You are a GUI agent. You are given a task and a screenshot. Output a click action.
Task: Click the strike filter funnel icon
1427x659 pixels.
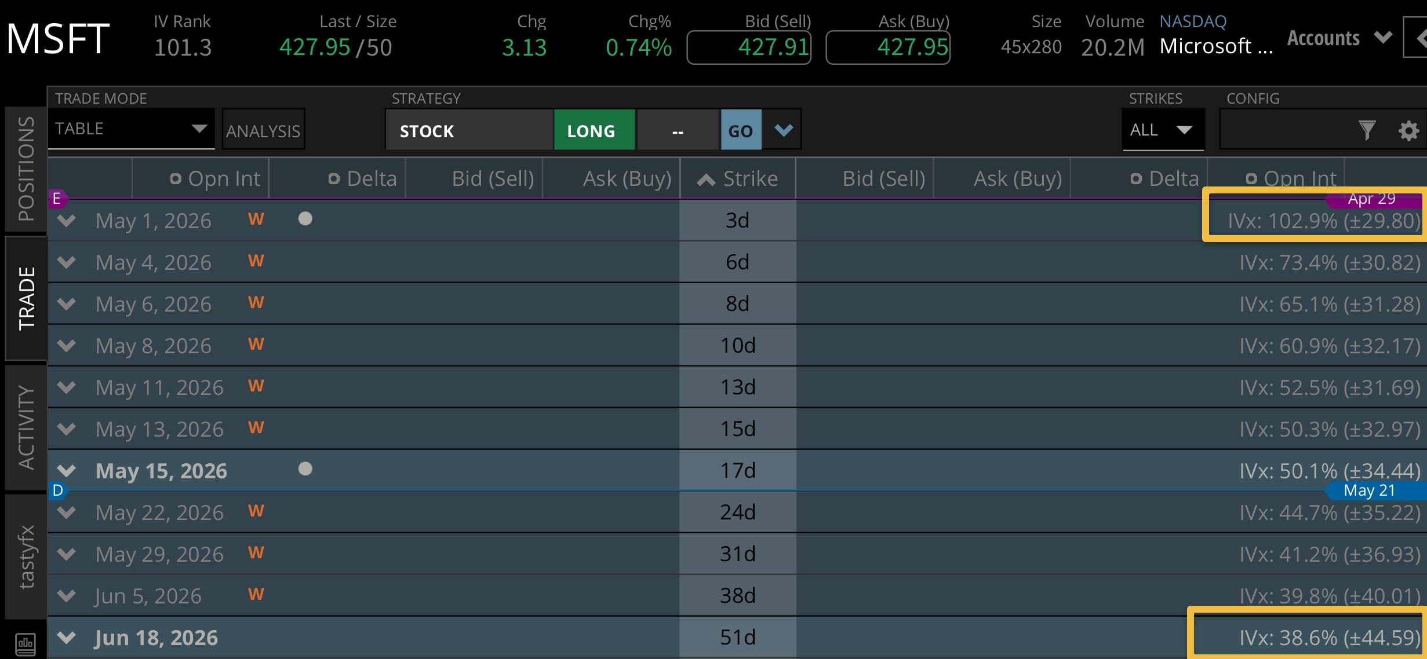tap(1367, 130)
